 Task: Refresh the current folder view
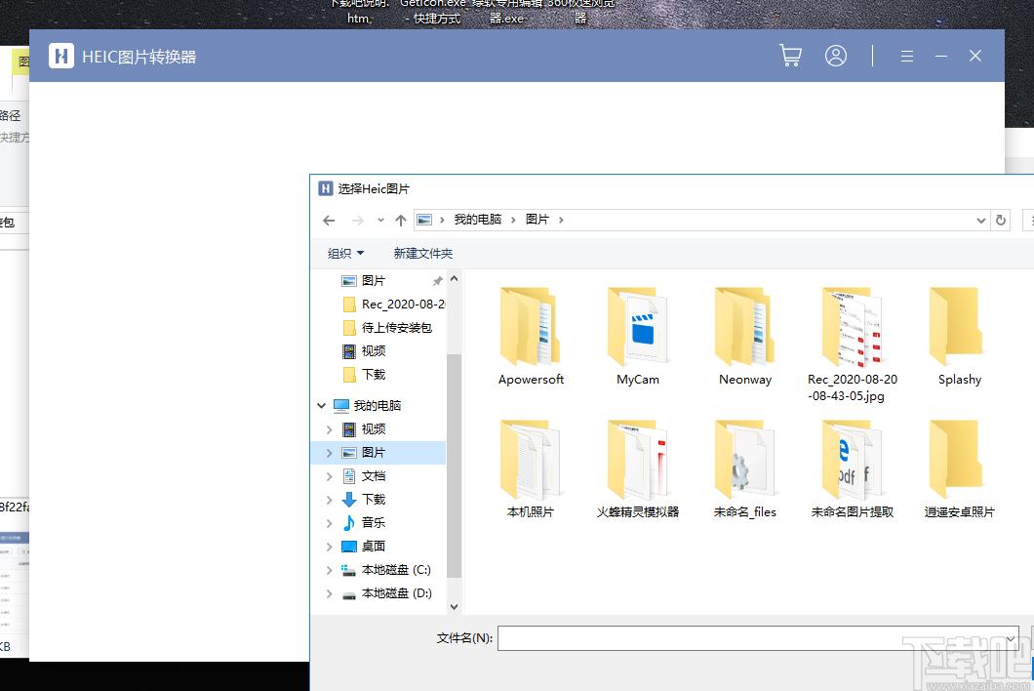click(x=1001, y=221)
